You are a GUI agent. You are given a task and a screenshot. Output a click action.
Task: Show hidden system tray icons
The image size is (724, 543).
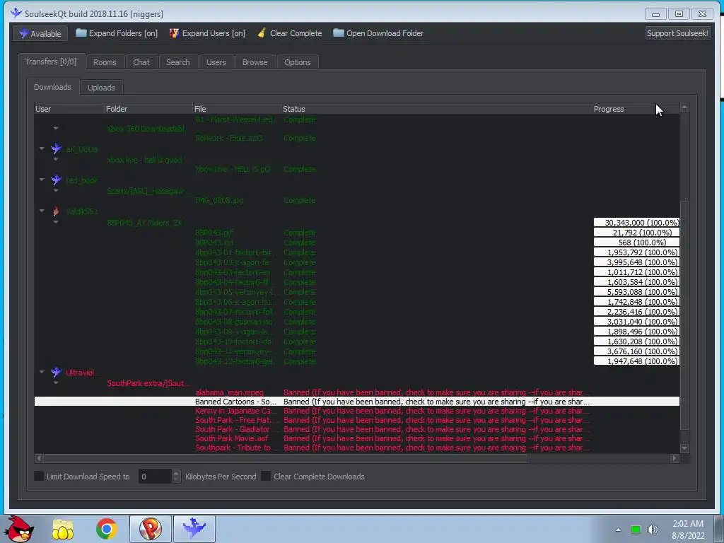618,530
